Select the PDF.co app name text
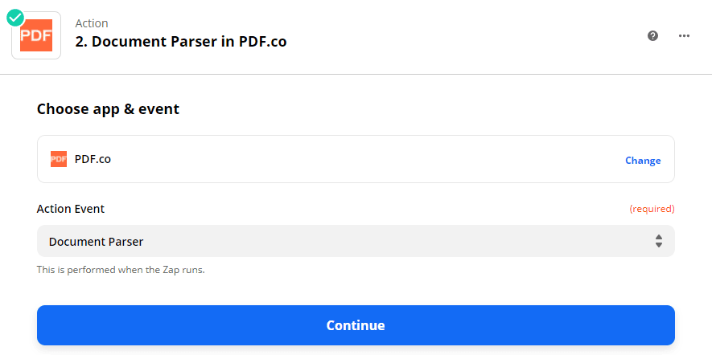 pyautogui.click(x=93, y=159)
